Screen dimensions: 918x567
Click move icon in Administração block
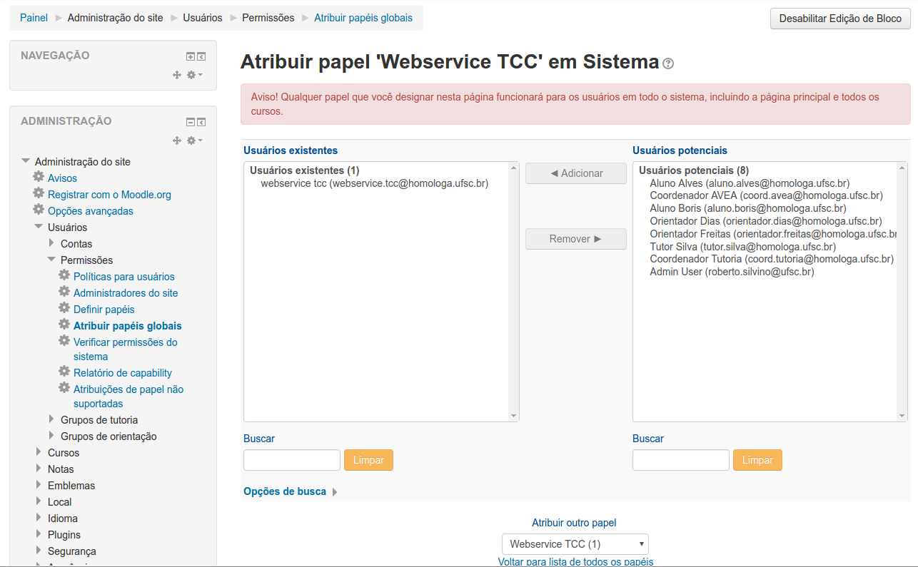(177, 141)
